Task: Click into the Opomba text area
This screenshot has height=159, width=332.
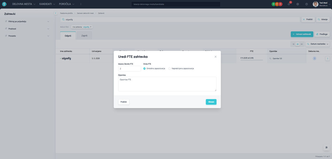Action: (x=167, y=84)
